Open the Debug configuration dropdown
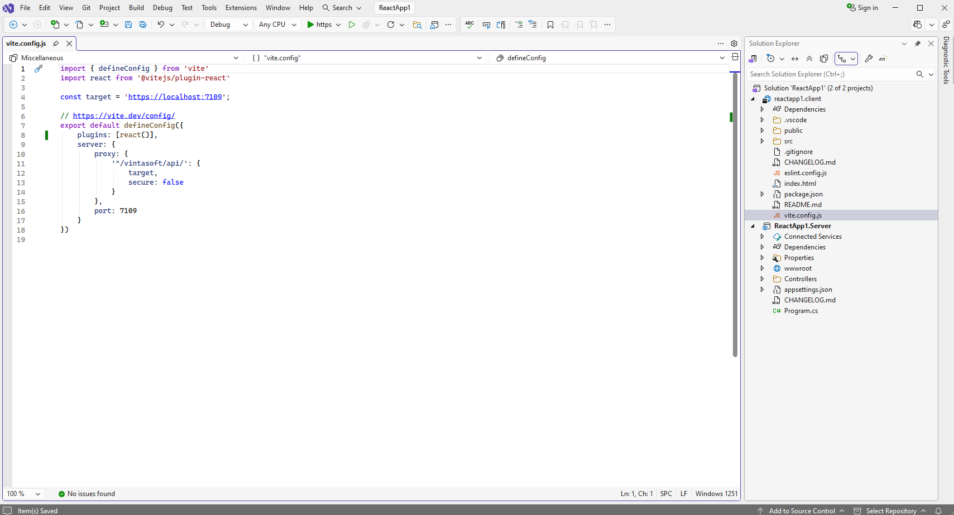 click(x=229, y=25)
